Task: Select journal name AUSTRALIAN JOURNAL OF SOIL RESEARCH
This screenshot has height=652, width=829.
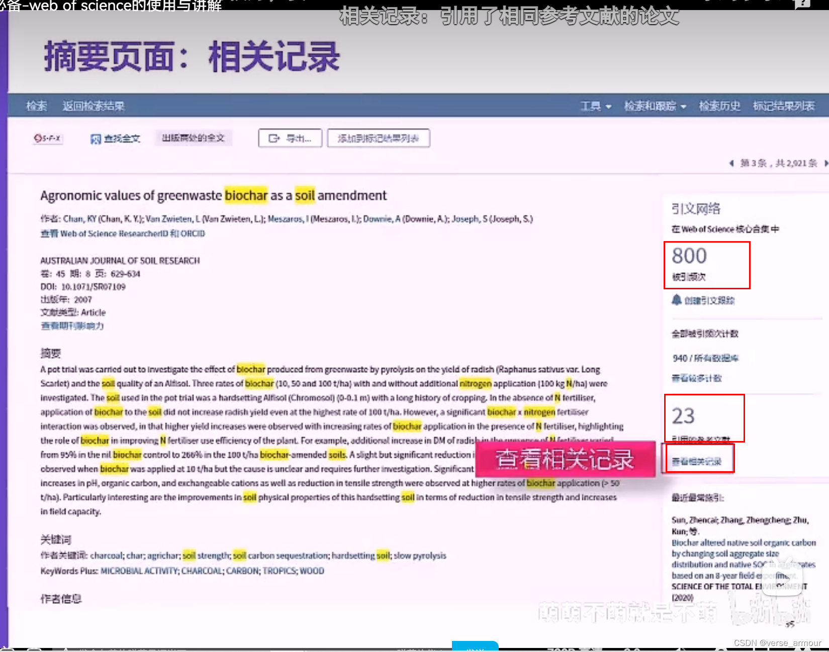Action: [120, 261]
